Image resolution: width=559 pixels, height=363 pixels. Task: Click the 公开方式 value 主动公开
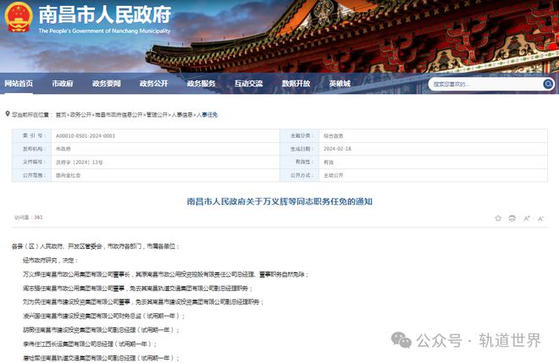coord(334,175)
